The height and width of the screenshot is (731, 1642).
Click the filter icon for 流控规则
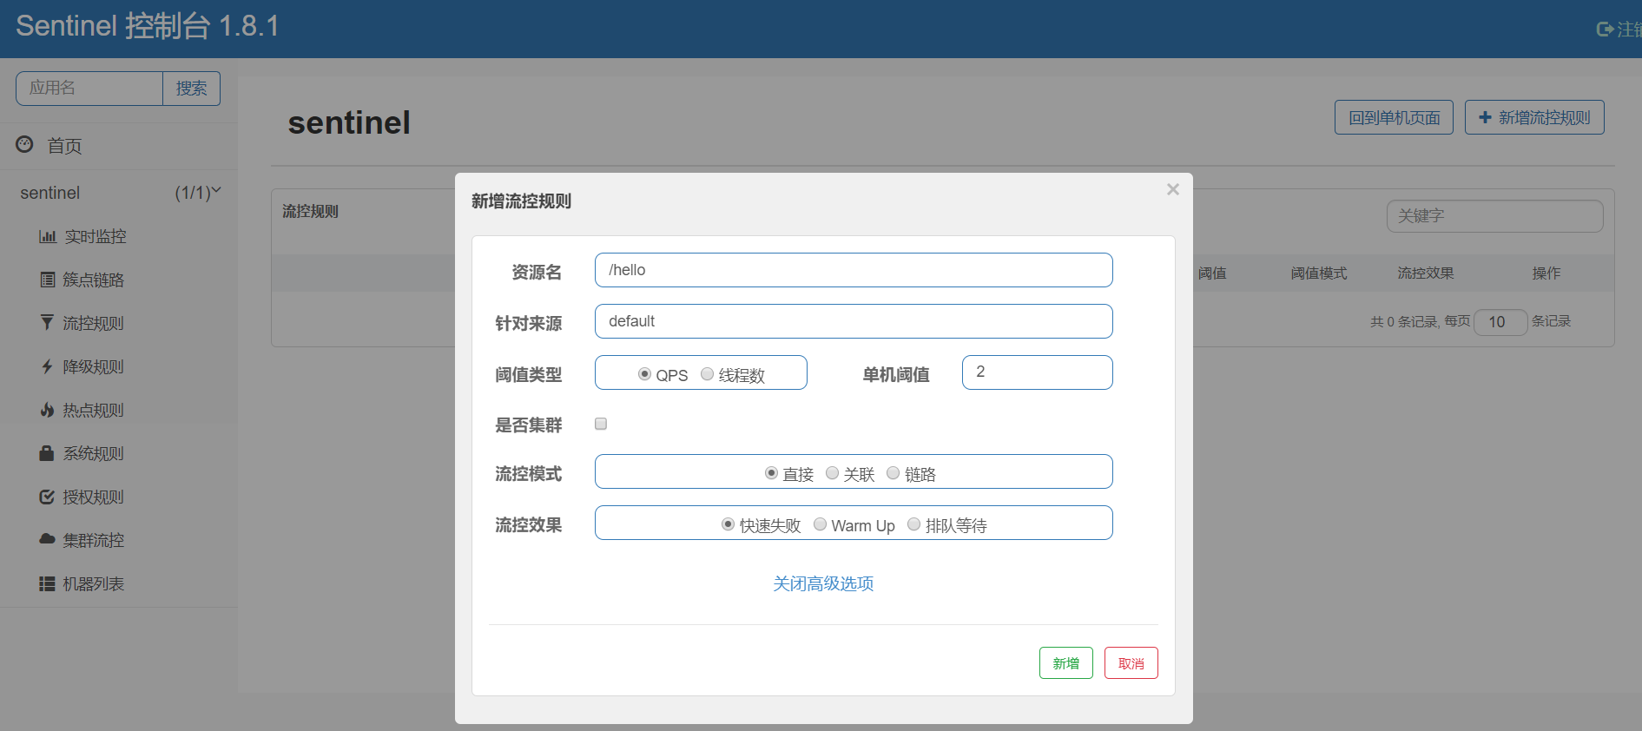[47, 322]
